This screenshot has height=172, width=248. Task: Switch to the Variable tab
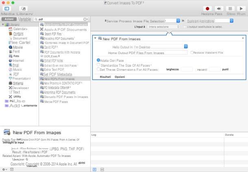pos(25,19)
